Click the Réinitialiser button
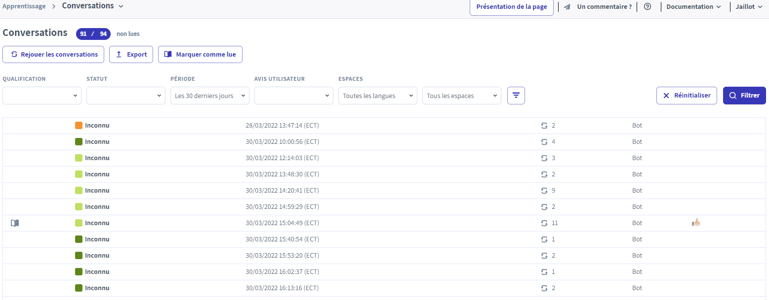The width and height of the screenshot is (769, 300). point(687,96)
